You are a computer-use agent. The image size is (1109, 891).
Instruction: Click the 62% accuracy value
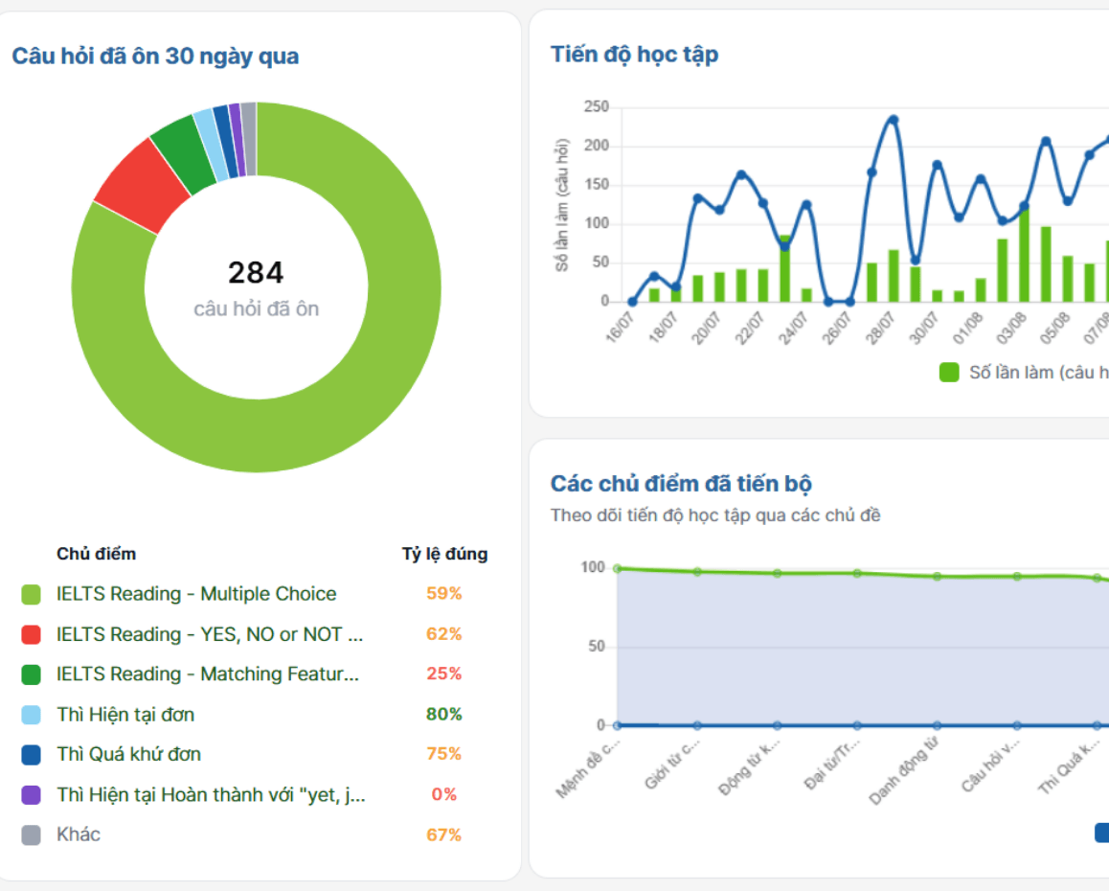coord(443,634)
